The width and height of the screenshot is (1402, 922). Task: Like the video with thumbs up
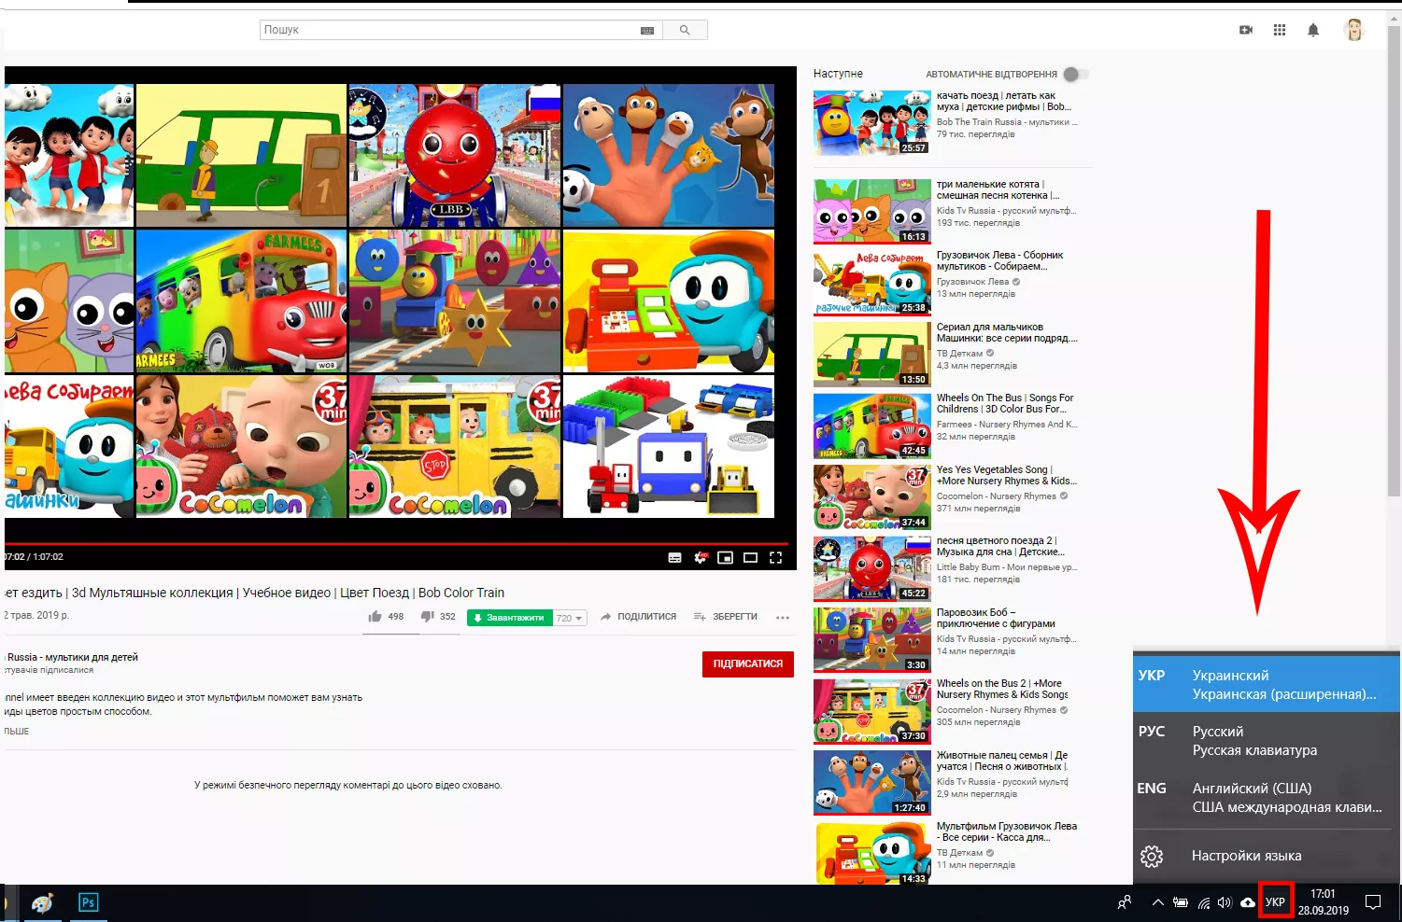[375, 616]
